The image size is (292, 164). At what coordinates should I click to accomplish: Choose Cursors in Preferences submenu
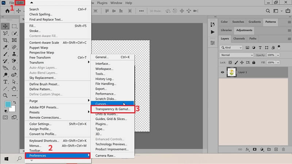tap(112, 104)
